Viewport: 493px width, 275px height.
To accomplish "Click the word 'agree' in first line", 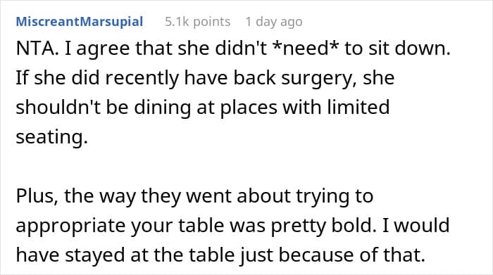I will tap(103, 49).
